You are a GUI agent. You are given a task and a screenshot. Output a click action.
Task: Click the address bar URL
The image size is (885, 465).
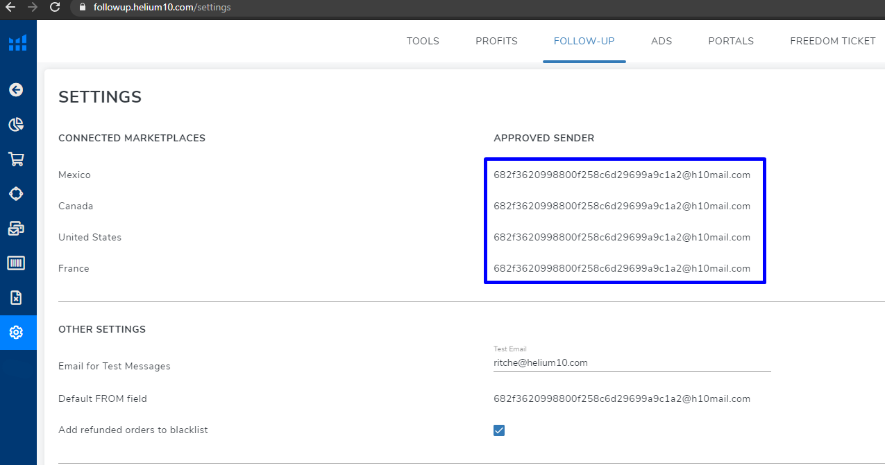[x=162, y=8]
